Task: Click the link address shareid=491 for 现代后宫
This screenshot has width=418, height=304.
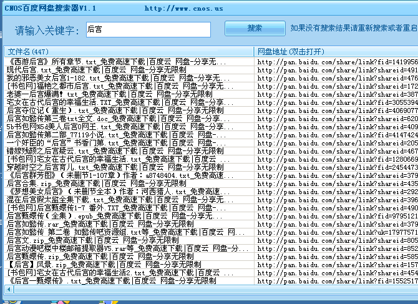Action: 338,70
